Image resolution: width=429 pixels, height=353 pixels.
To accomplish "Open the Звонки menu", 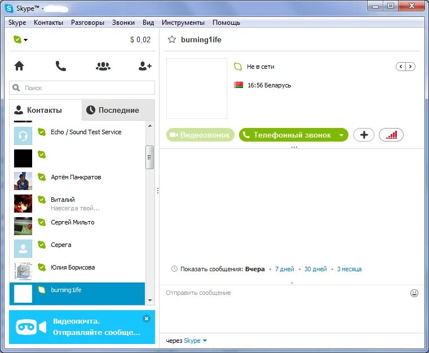I will click(x=123, y=23).
